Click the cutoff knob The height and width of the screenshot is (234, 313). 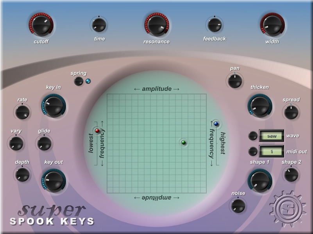click(x=41, y=25)
